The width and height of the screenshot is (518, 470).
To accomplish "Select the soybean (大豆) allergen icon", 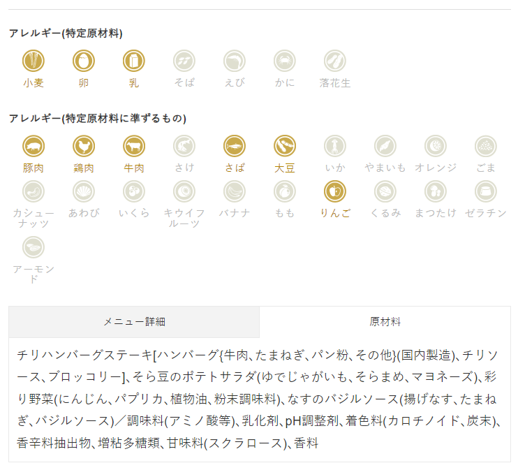I will 284,146.
